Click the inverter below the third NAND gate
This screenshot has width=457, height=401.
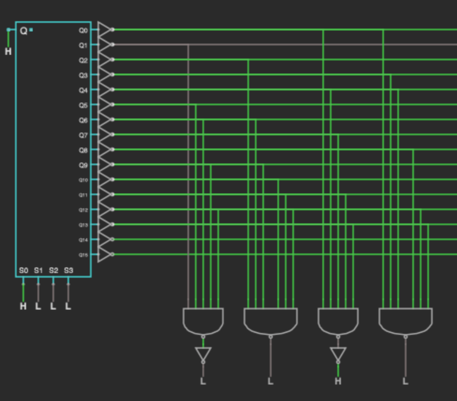click(338, 354)
